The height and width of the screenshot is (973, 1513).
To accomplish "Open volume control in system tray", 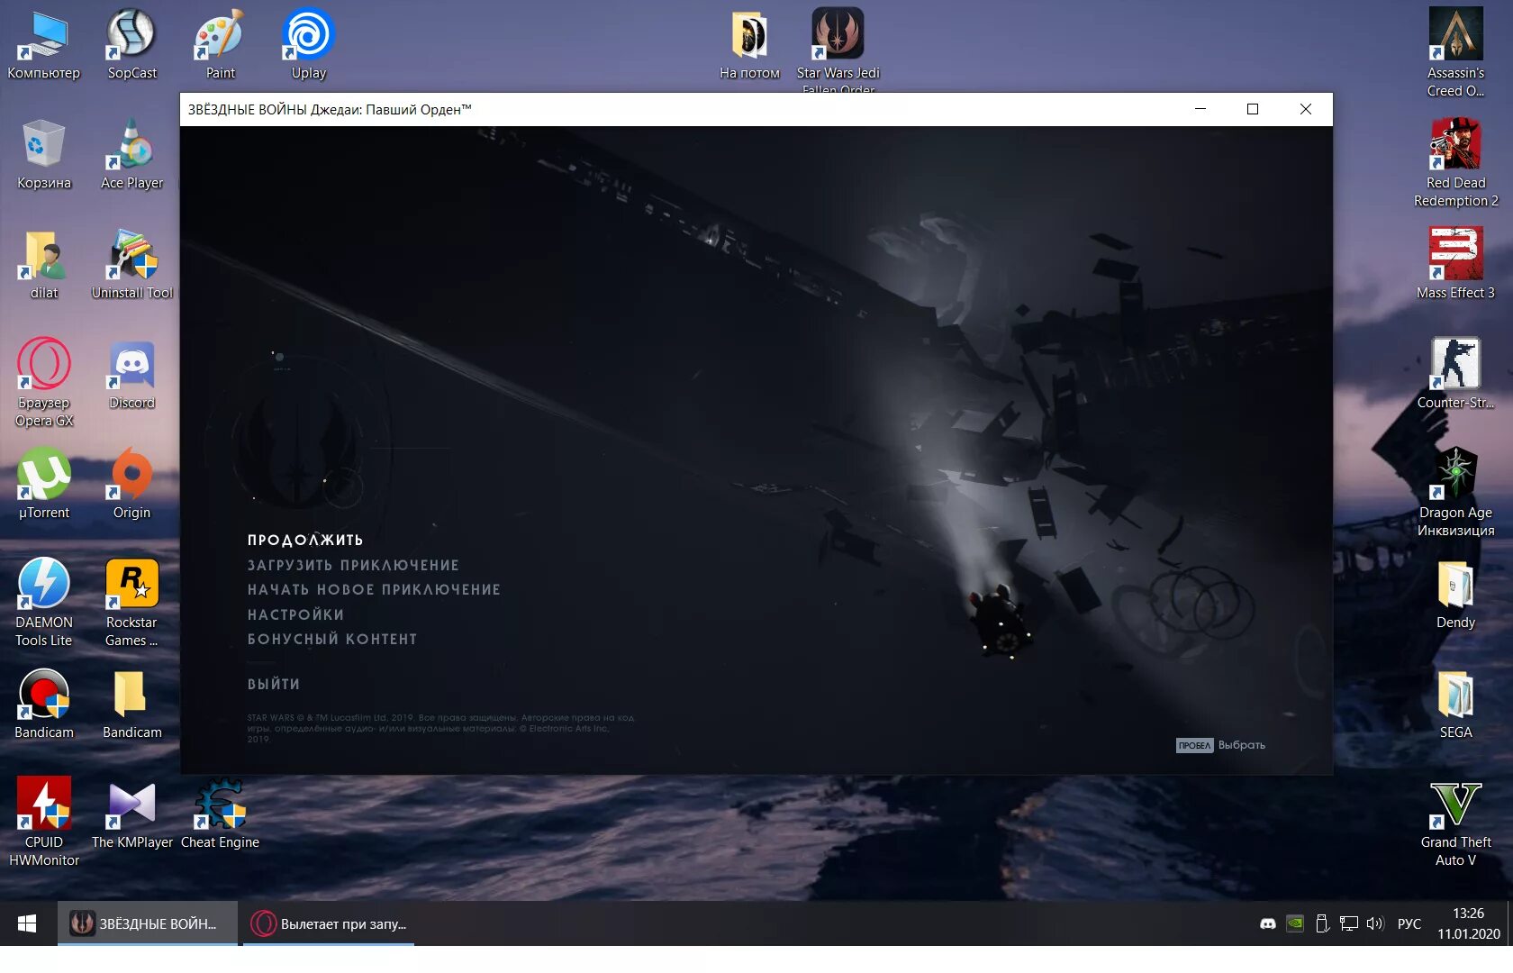I will [1374, 923].
